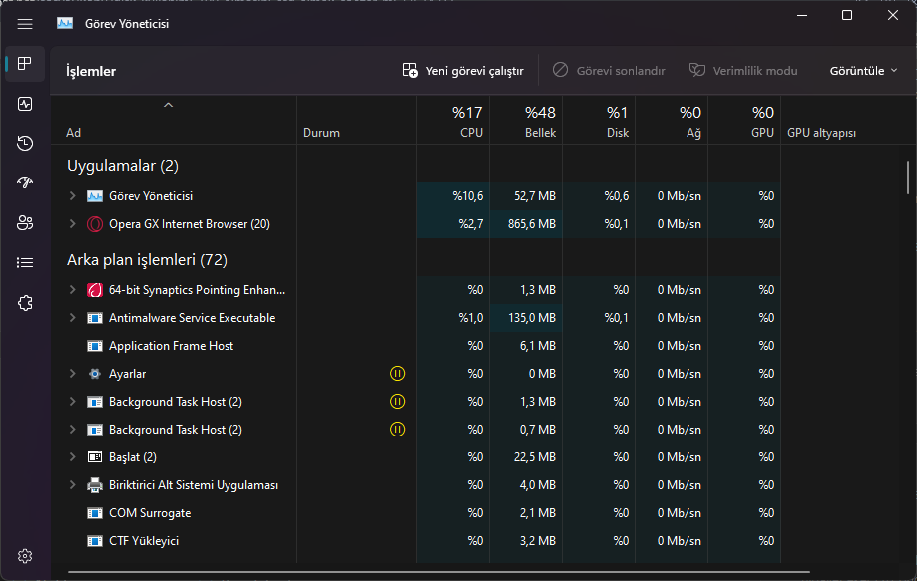
Task: Open the Services puzzle icon in sidebar
Action: pyautogui.click(x=25, y=303)
